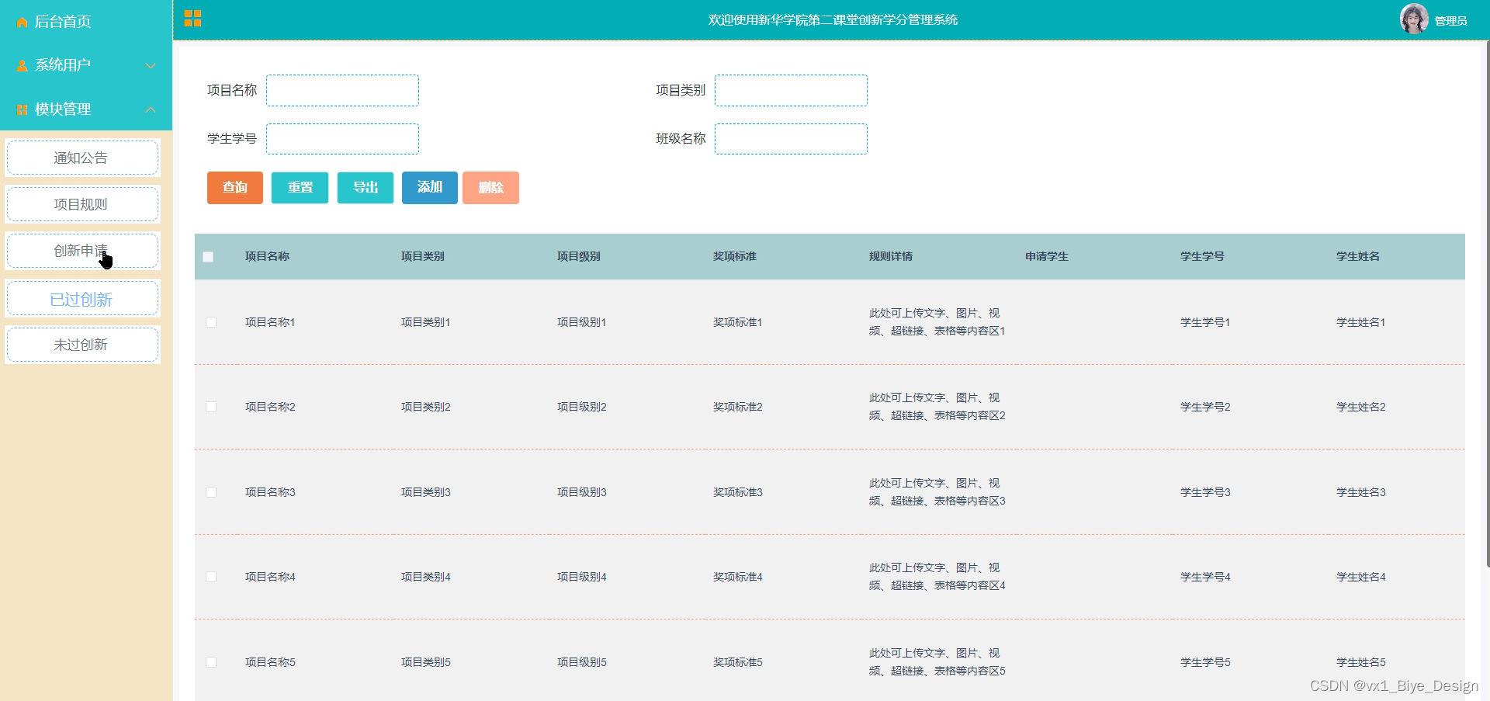1490x701 pixels.
Task: Click the cell 学生姓名1
Action: pos(1361,322)
